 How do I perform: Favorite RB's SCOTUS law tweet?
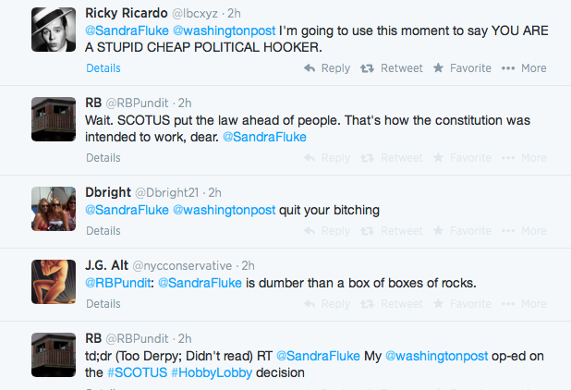[462, 158]
